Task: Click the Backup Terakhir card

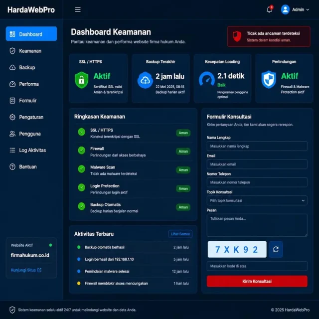Action: pos(160,78)
